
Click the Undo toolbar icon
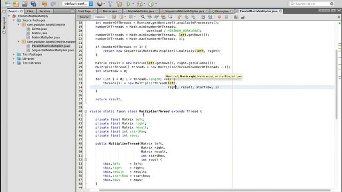44,4
